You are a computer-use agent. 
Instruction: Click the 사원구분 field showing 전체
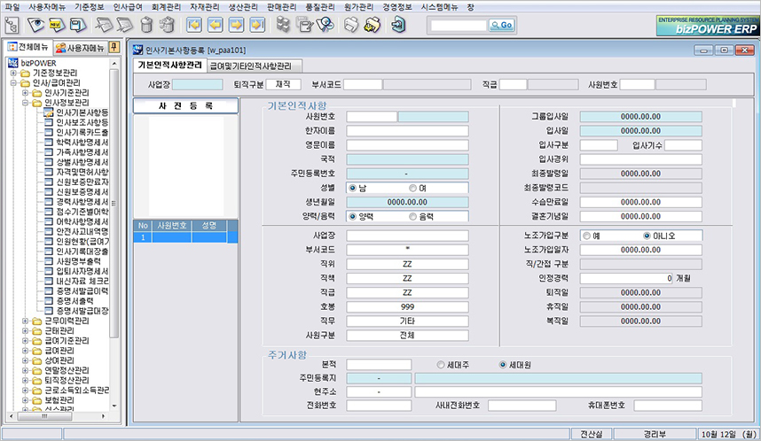coord(407,336)
